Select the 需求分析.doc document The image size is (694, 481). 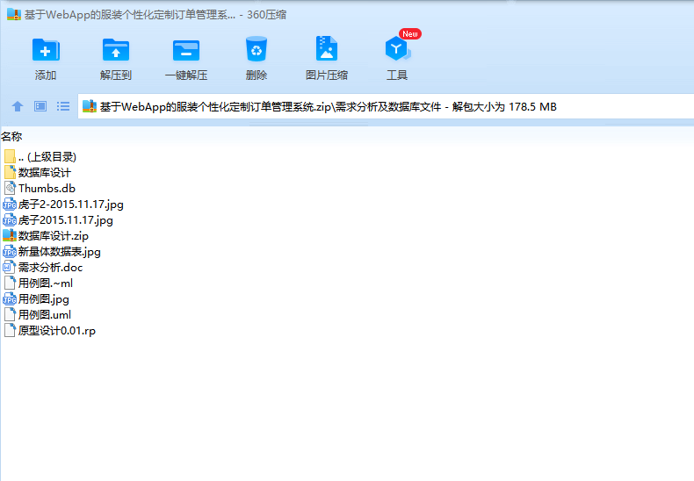click(x=43, y=268)
